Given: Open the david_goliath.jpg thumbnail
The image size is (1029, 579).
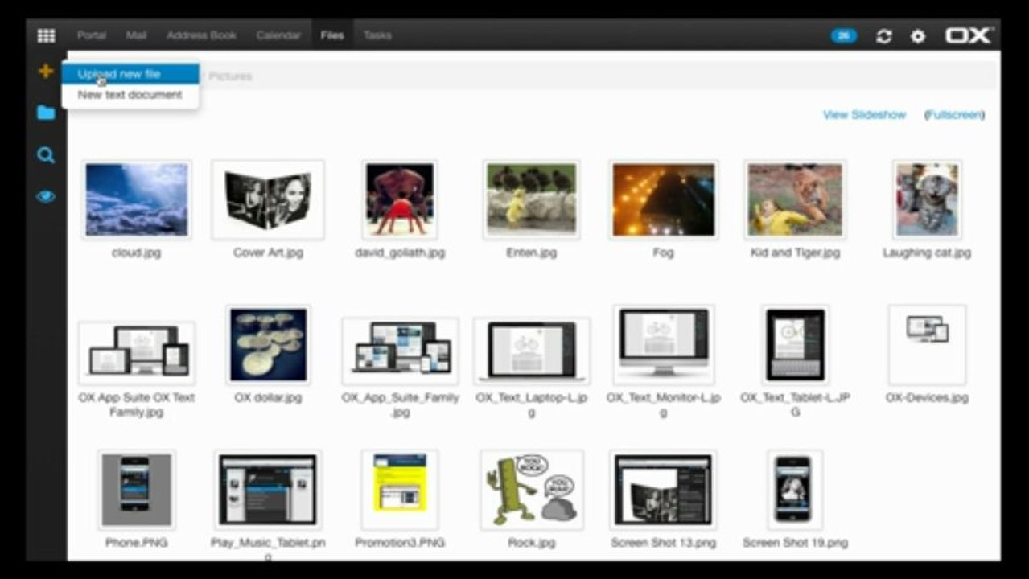Looking at the screenshot, I should 400,199.
